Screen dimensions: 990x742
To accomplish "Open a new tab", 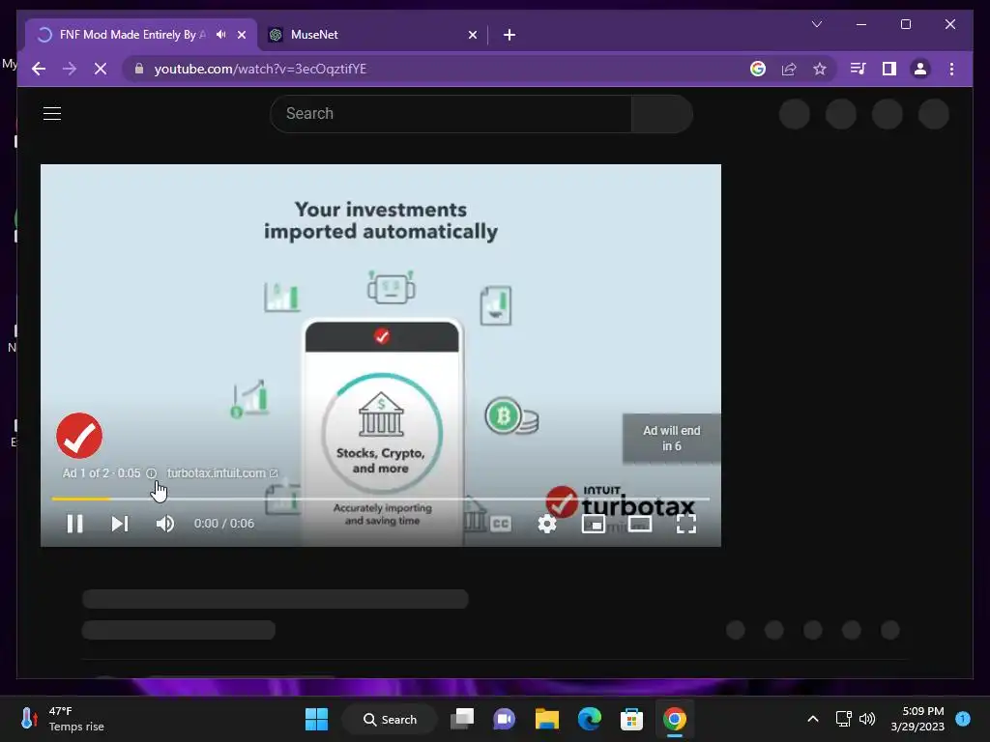I will [x=510, y=35].
